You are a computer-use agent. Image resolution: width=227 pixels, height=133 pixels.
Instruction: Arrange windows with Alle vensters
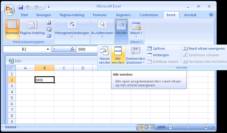click(x=118, y=55)
